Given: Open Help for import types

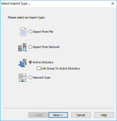Looking at the screenshot, I should 104,115.
